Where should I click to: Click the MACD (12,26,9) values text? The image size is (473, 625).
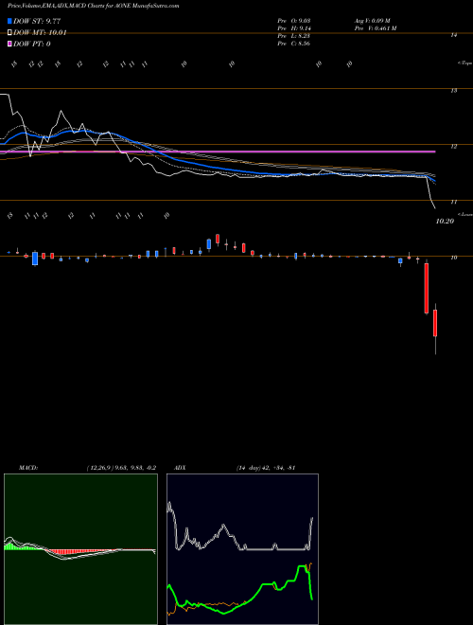121,468
